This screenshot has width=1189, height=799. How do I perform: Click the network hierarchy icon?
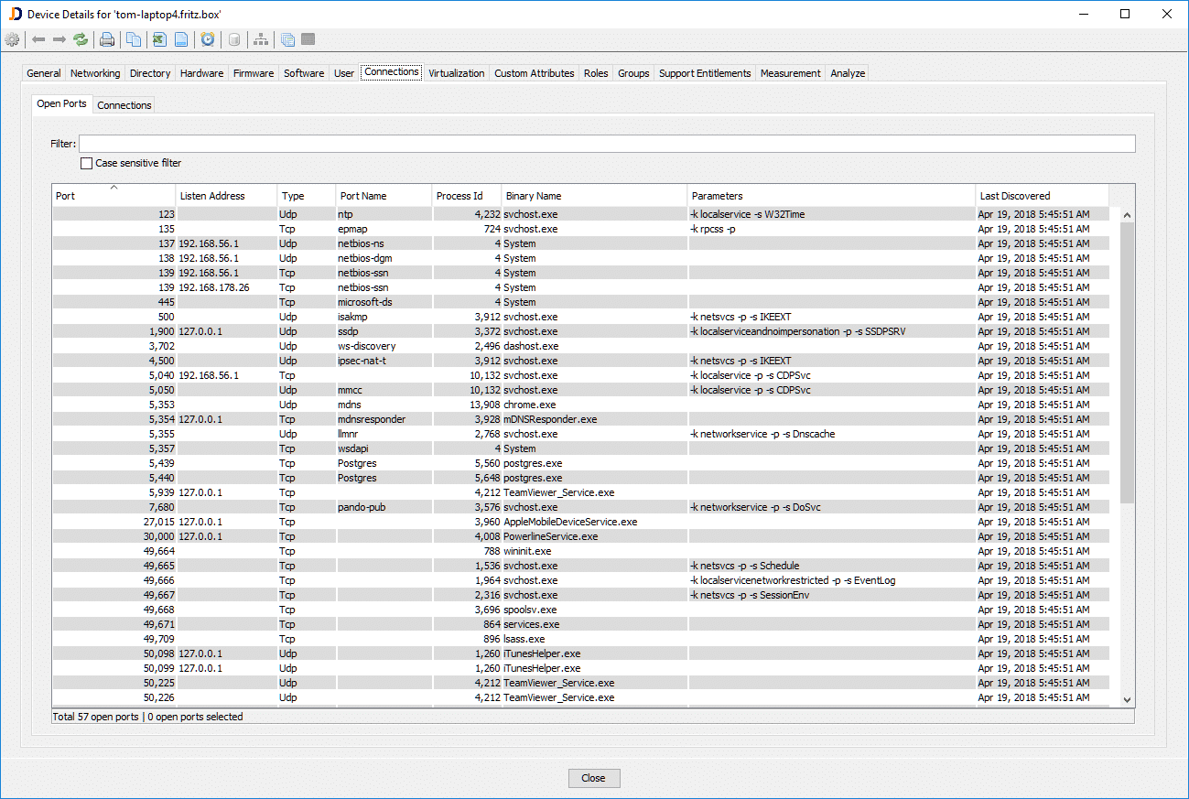[261, 39]
